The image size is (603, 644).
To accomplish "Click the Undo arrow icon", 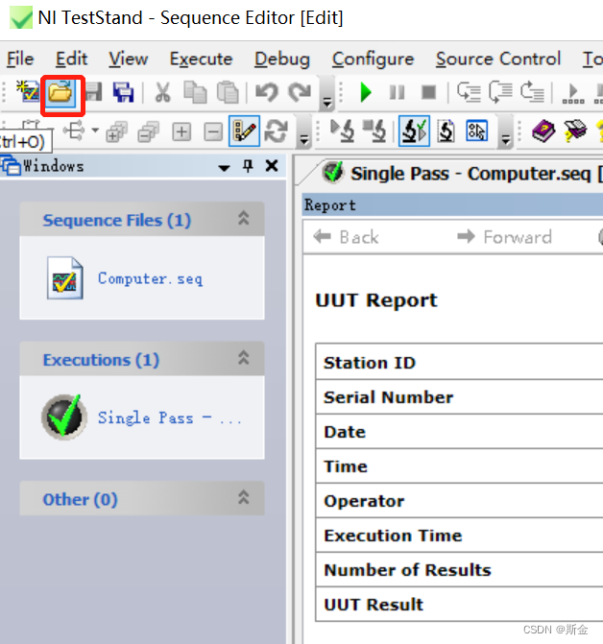I will click(267, 92).
